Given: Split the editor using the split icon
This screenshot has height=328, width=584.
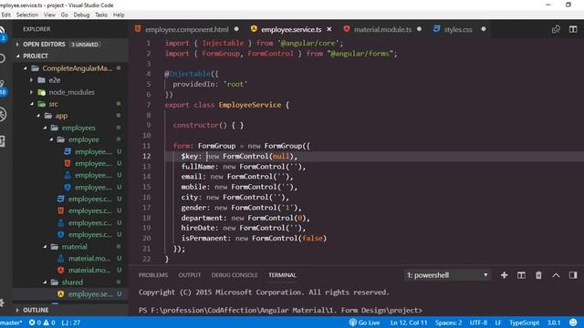Looking at the screenshot, I should 573,29.
